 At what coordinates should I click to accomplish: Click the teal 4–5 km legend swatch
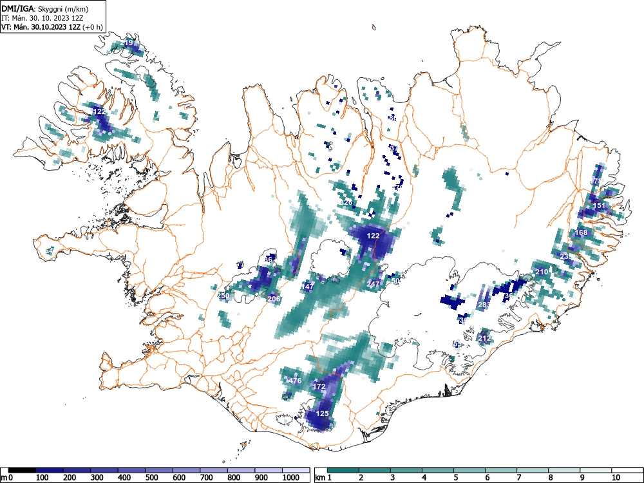pos(438,470)
